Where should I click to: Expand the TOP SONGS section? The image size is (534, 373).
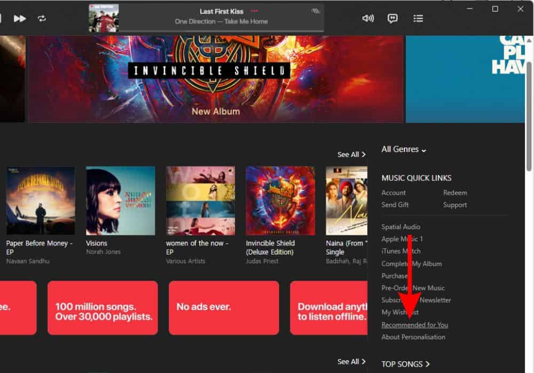pos(405,364)
